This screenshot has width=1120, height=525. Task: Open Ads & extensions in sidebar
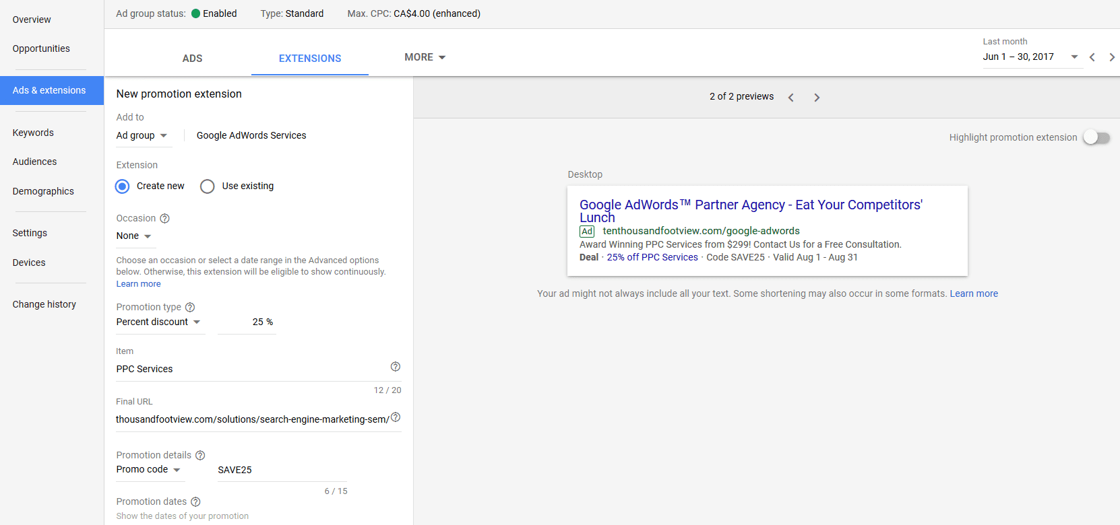52,90
